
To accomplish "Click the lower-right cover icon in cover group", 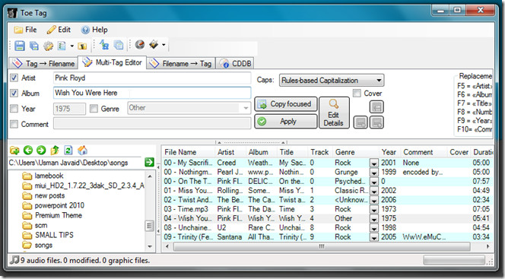I will coord(376,122).
